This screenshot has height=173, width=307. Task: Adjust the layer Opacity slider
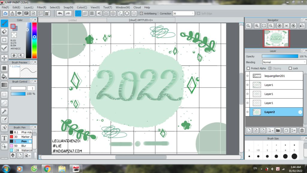point(280,56)
